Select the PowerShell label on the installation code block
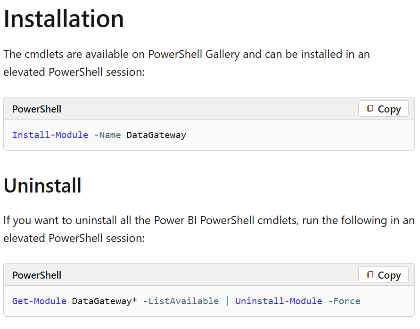The width and height of the screenshot is (420, 329). (x=36, y=109)
